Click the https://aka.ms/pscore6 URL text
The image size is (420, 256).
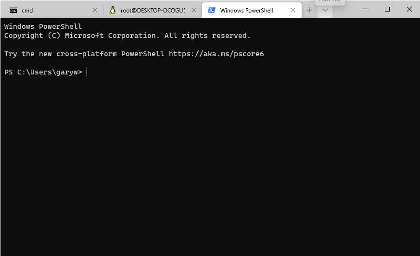pyautogui.click(x=216, y=54)
